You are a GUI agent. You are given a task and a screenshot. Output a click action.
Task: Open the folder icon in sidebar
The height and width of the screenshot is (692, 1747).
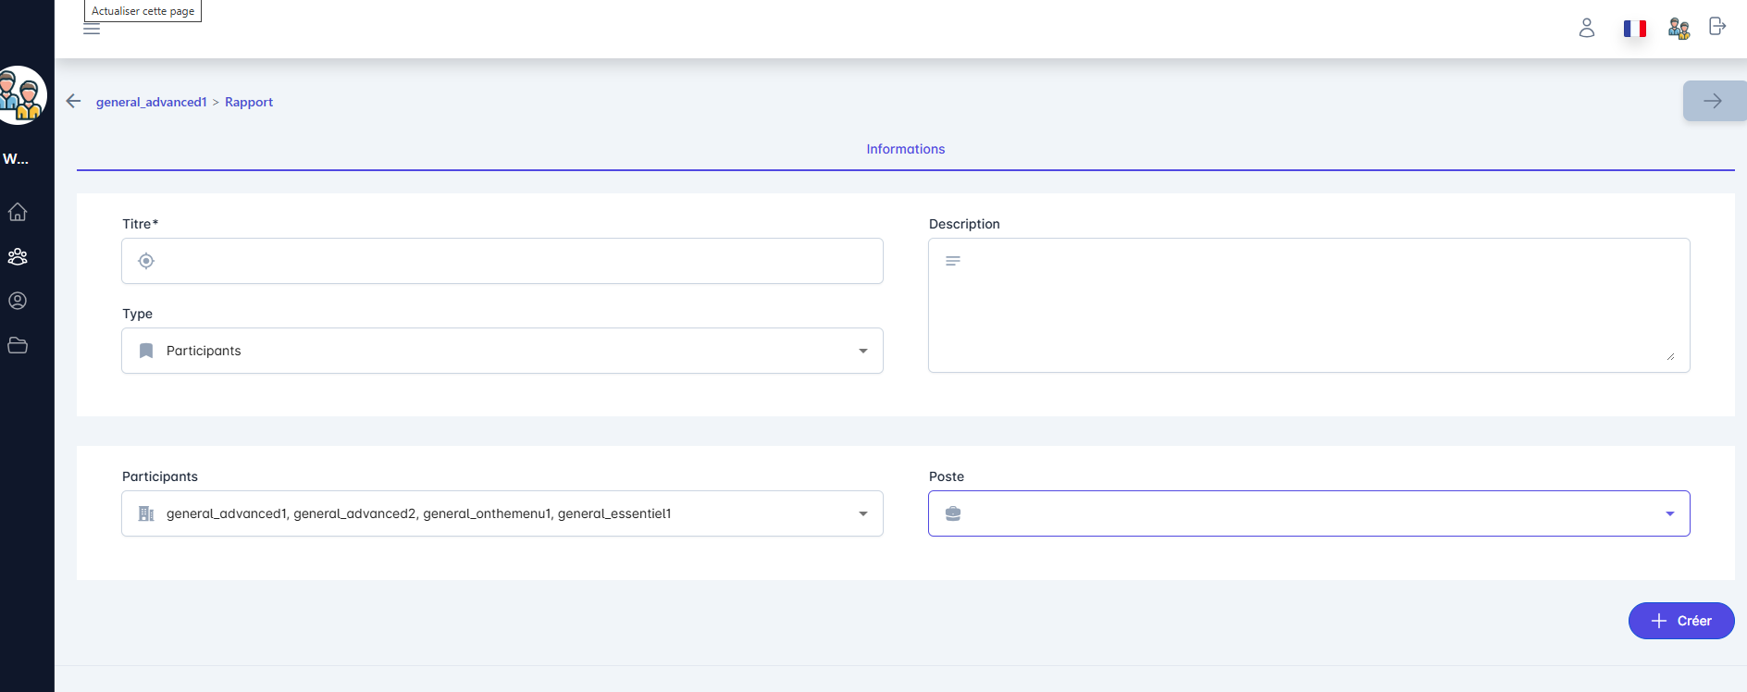point(18,345)
